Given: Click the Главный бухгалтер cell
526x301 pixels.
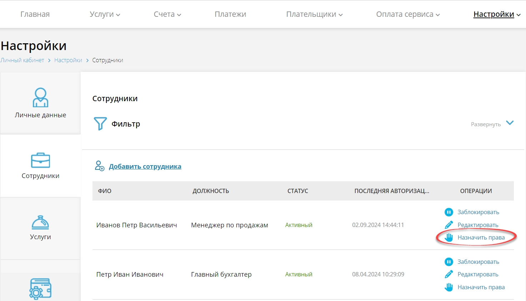Looking at the screenshot, I should pyautogui.click(x=221, y=275).
